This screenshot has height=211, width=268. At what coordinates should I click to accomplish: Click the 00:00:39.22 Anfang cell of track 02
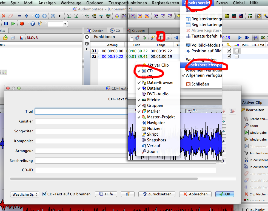[x=112, y=56]
